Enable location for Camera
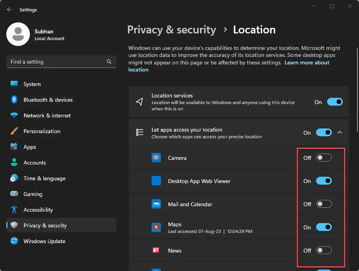 (324, 157)
